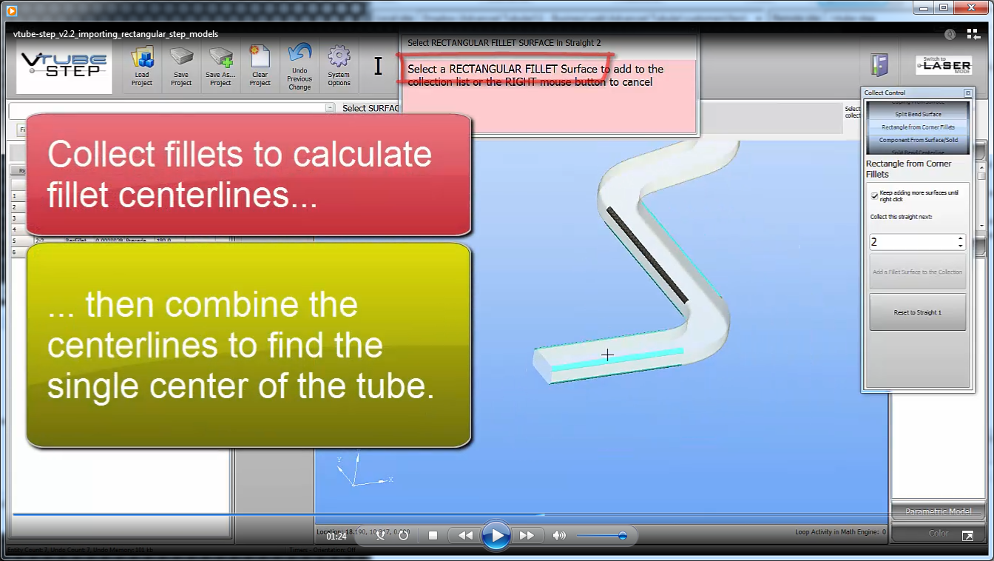The image size is (994, 561).
Task: Click Reset to Straight 1 button
Action: [917, 312]
